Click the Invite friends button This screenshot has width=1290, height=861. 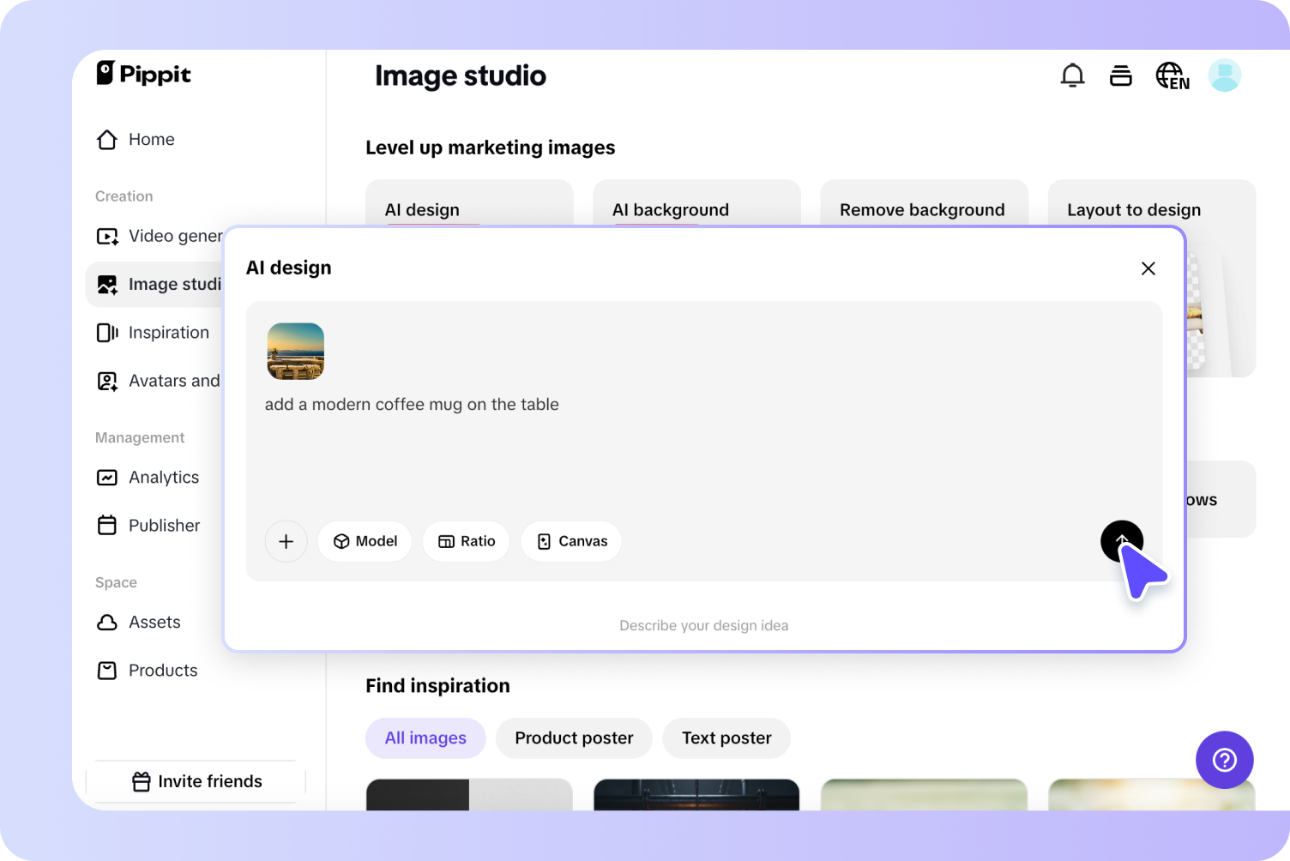(196, 781)
